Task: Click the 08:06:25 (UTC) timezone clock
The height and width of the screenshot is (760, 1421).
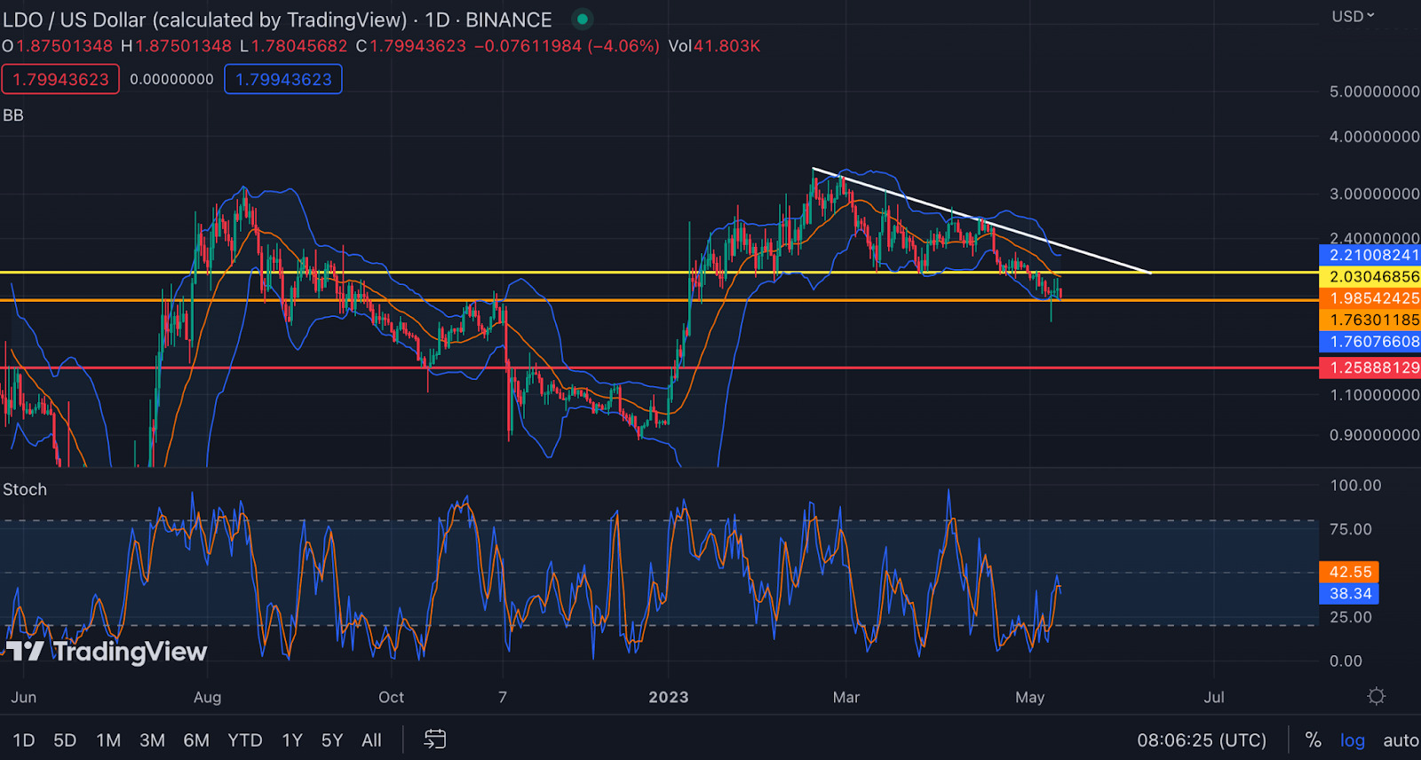Action: [1202, 740]
